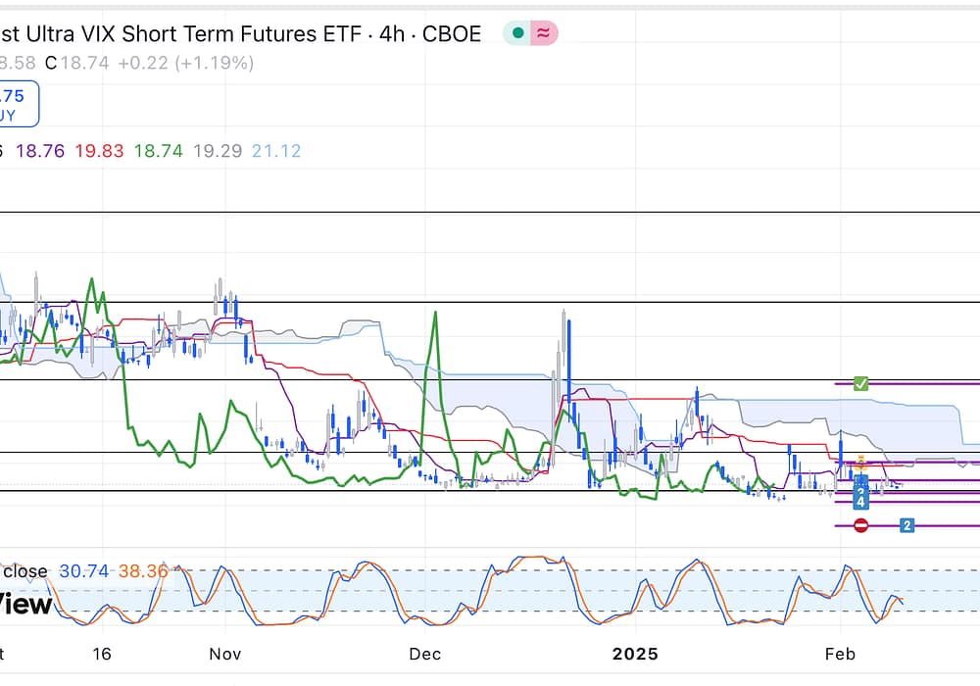Click the blue "2" label box
Viewport: 980px width, 686px height.
click(906, 526)
